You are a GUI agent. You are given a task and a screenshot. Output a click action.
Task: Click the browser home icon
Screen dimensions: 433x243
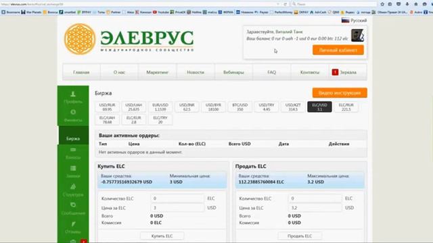[416, 4]
